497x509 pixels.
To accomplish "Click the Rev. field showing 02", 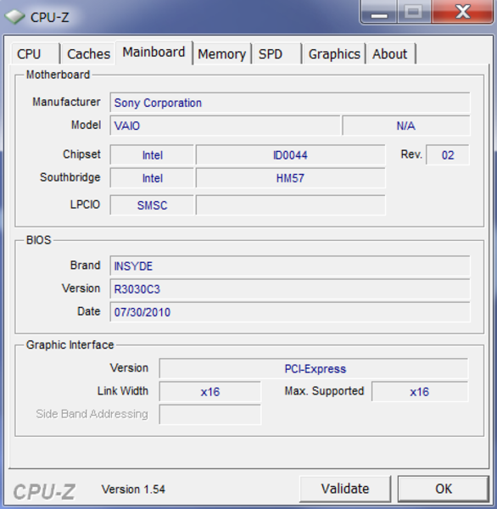I will 448,155.
